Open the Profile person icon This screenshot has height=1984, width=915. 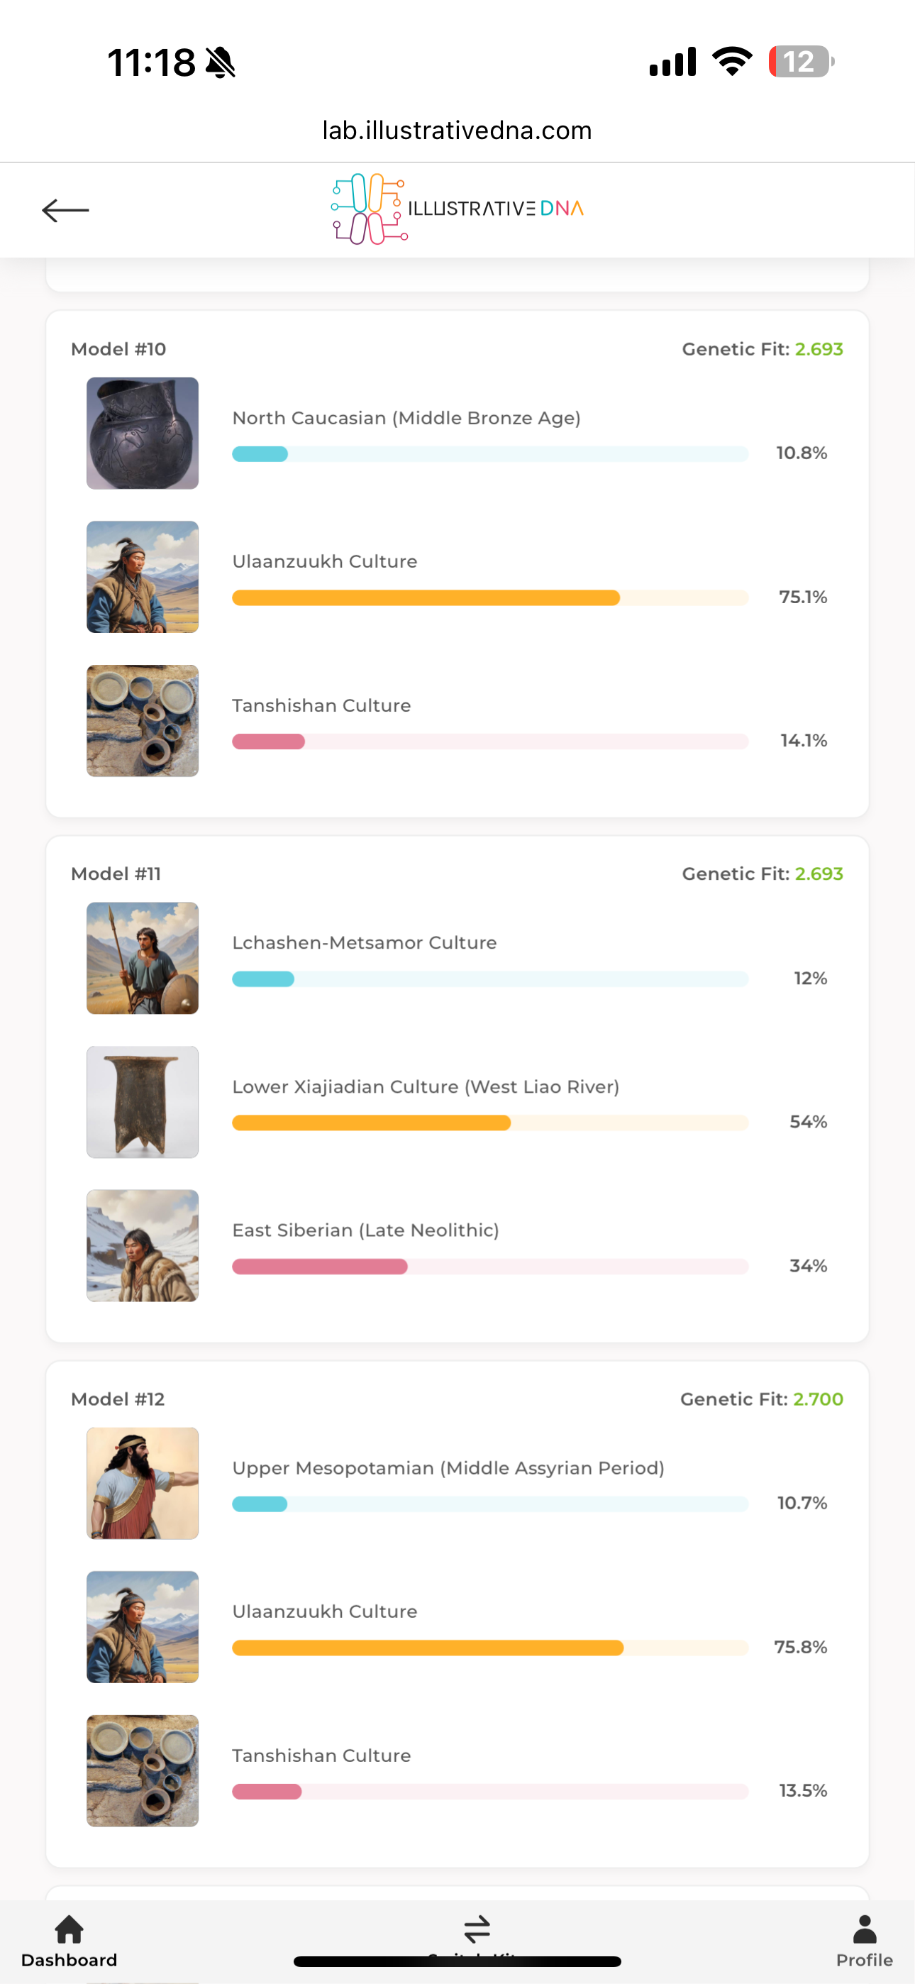click(865, 1929)
